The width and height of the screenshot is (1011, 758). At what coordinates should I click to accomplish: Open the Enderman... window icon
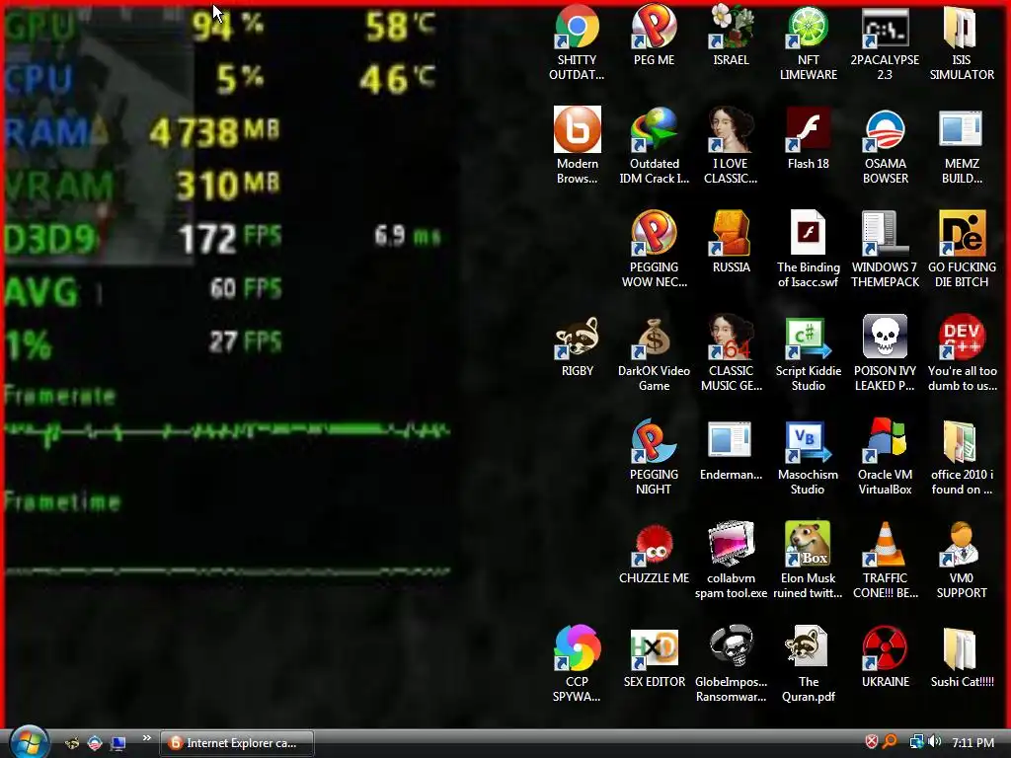click(731, 441)
